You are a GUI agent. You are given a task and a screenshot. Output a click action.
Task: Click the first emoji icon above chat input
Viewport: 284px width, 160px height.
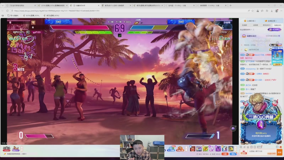point(241,147)
